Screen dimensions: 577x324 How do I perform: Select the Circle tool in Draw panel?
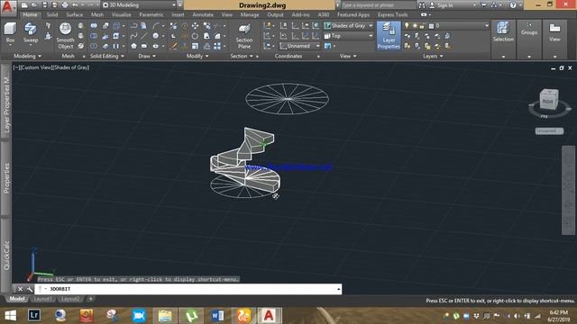coord(156,36)
